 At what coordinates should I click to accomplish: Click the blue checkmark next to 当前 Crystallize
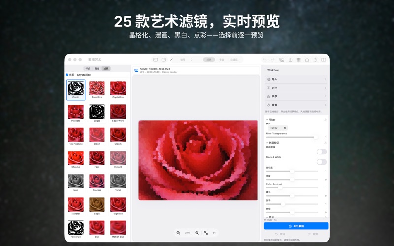(67, 75)
